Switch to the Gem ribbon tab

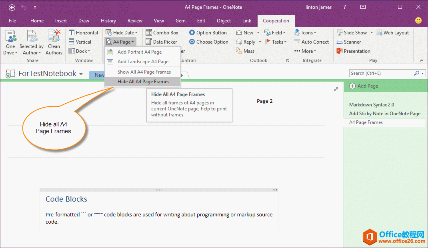[x=180, y=21]
